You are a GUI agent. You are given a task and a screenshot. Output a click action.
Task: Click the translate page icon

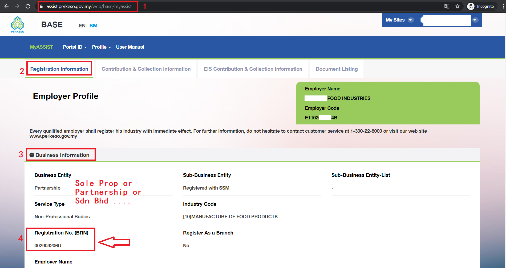click(x=447, y=6)
